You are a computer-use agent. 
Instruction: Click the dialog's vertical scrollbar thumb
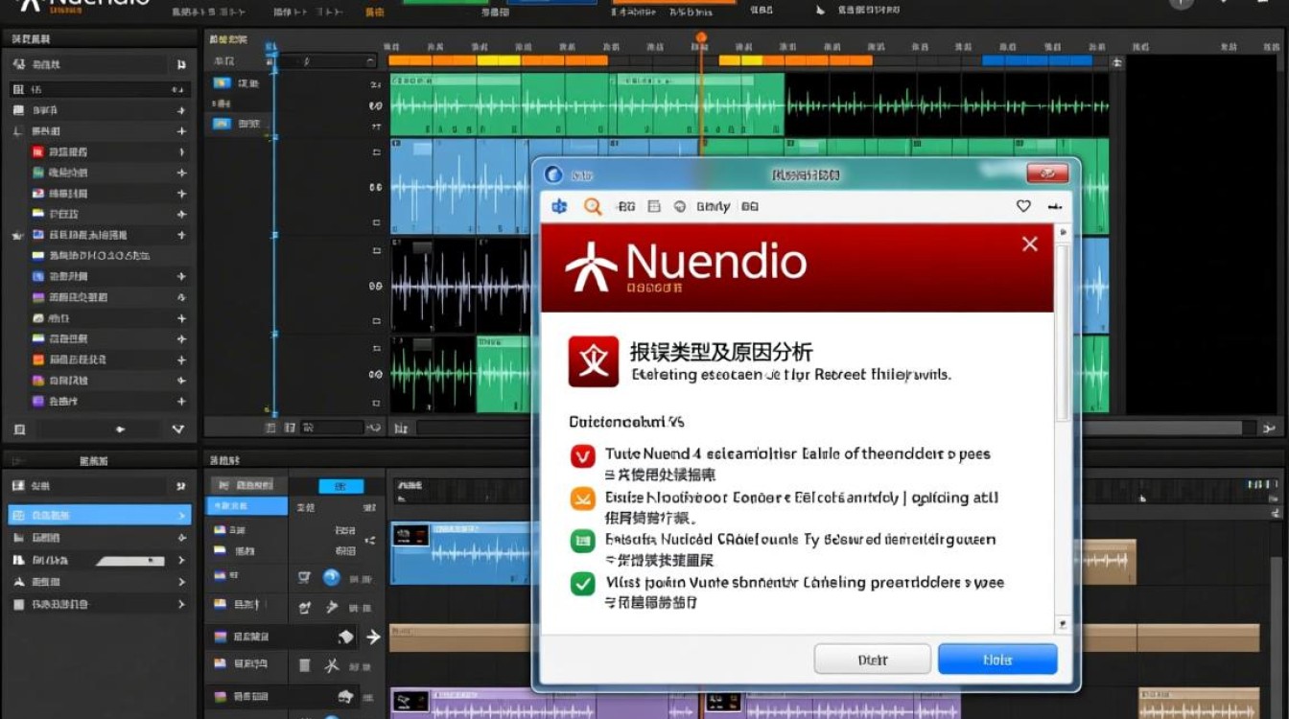(x=1062, y=331)
